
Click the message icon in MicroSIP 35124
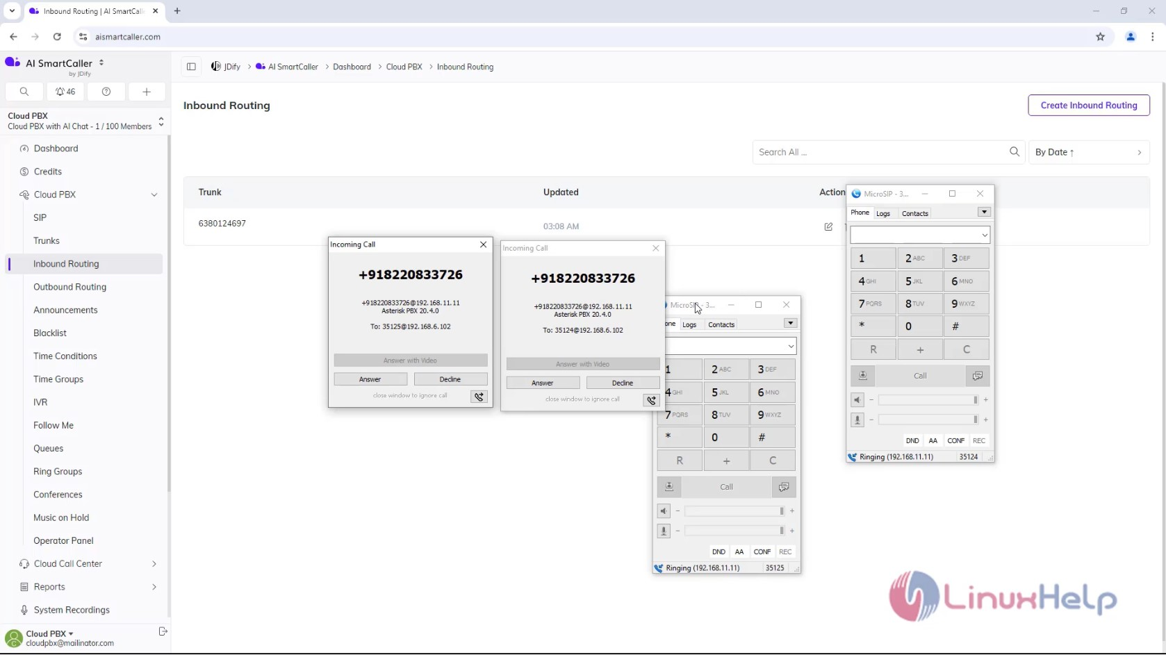click(978, 376)
